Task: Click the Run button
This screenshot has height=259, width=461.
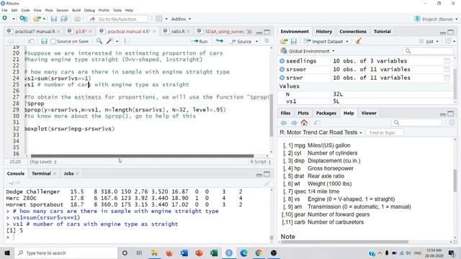Action: pyautogui.click(x=200, y=42)
